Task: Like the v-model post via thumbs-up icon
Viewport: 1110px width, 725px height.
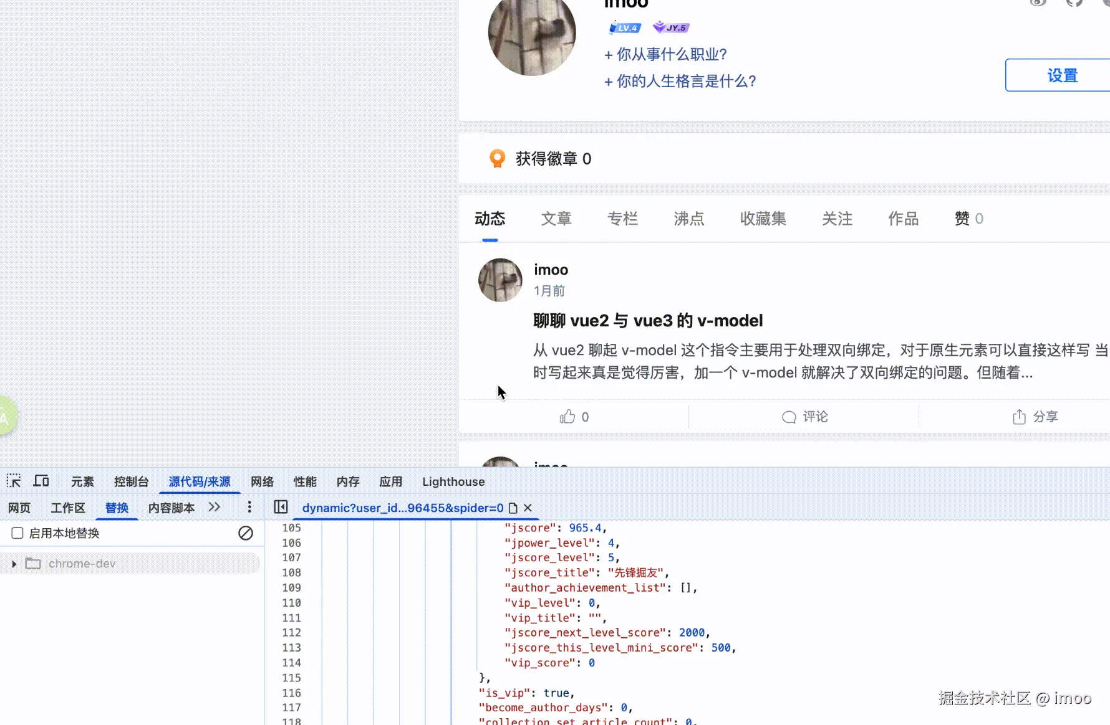Action: click(x=568, y=416)
